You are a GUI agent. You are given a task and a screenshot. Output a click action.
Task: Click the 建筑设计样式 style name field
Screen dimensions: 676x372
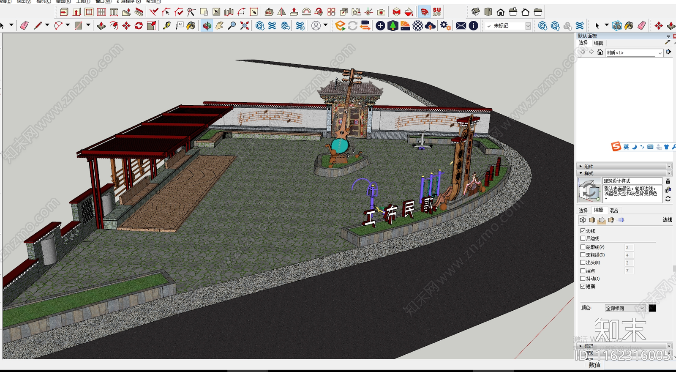coord(632,181)
